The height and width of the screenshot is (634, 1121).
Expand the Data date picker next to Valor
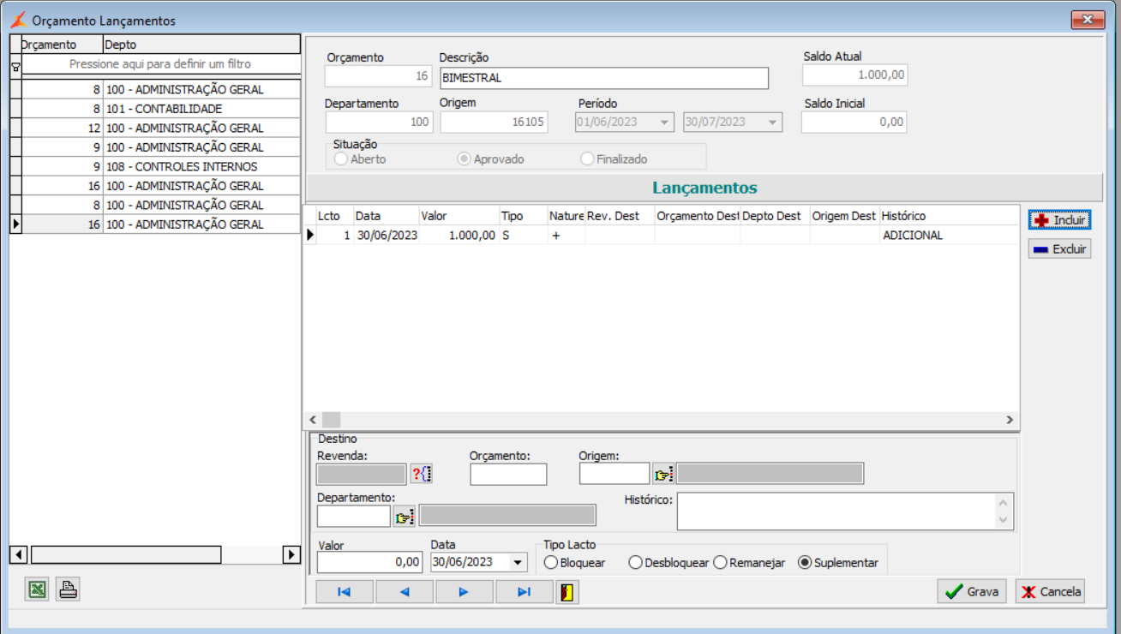pos(518,563)
